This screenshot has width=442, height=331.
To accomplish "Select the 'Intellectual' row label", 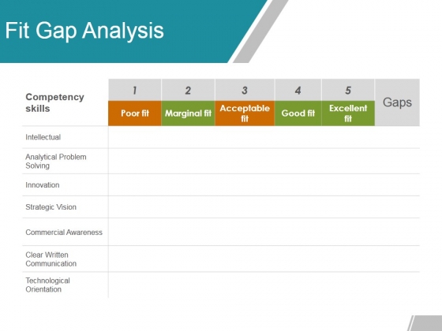I will (x=43, y=137).
